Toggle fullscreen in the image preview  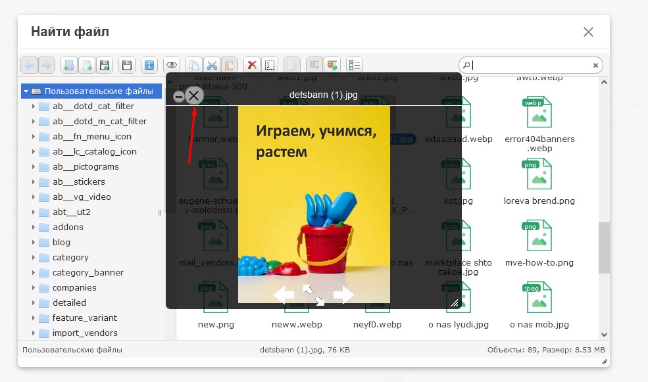314,295
